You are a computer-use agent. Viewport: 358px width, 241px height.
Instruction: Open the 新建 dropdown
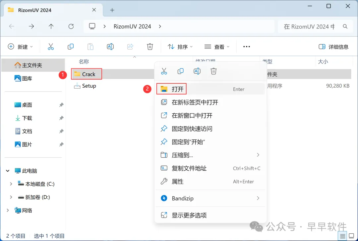click(20, 47)
